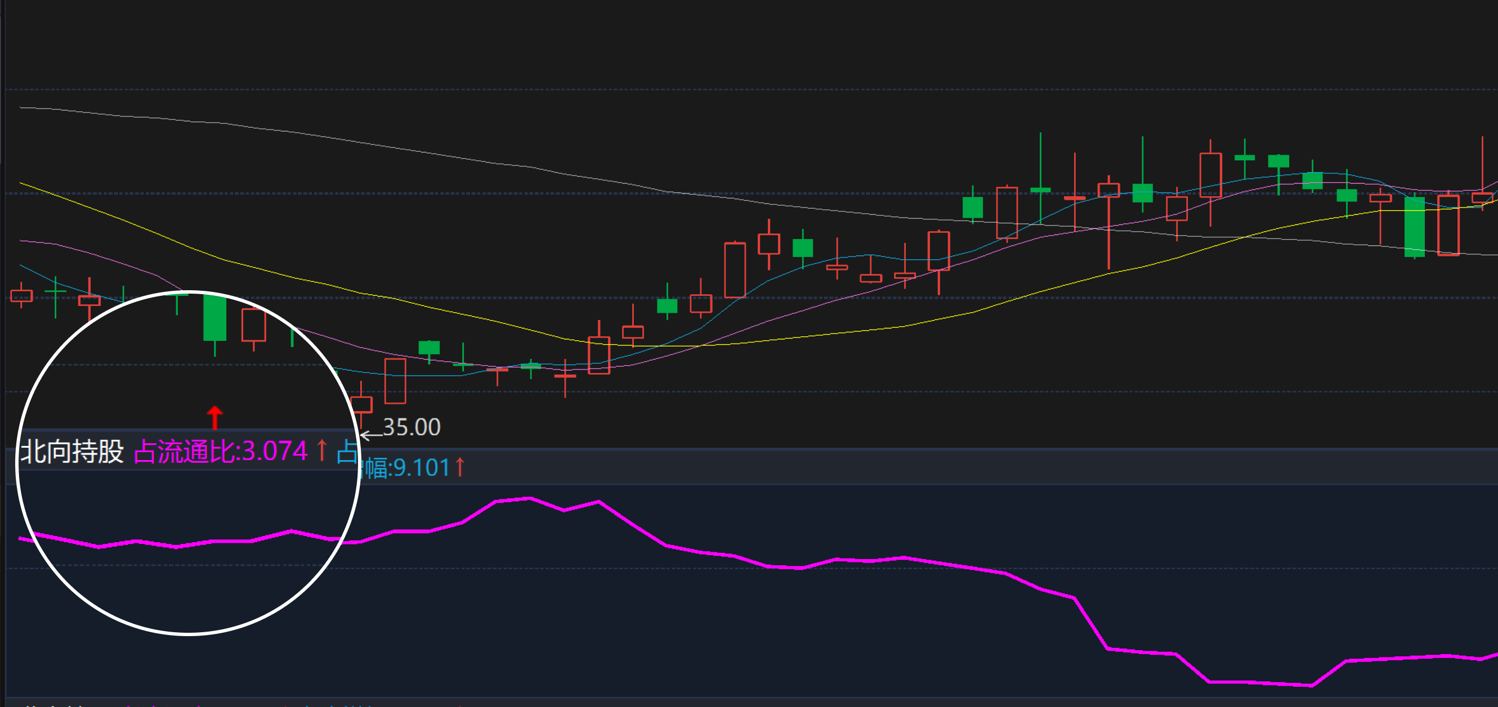Click the tall hollow red candle beside rightmost green candle

1448,226
